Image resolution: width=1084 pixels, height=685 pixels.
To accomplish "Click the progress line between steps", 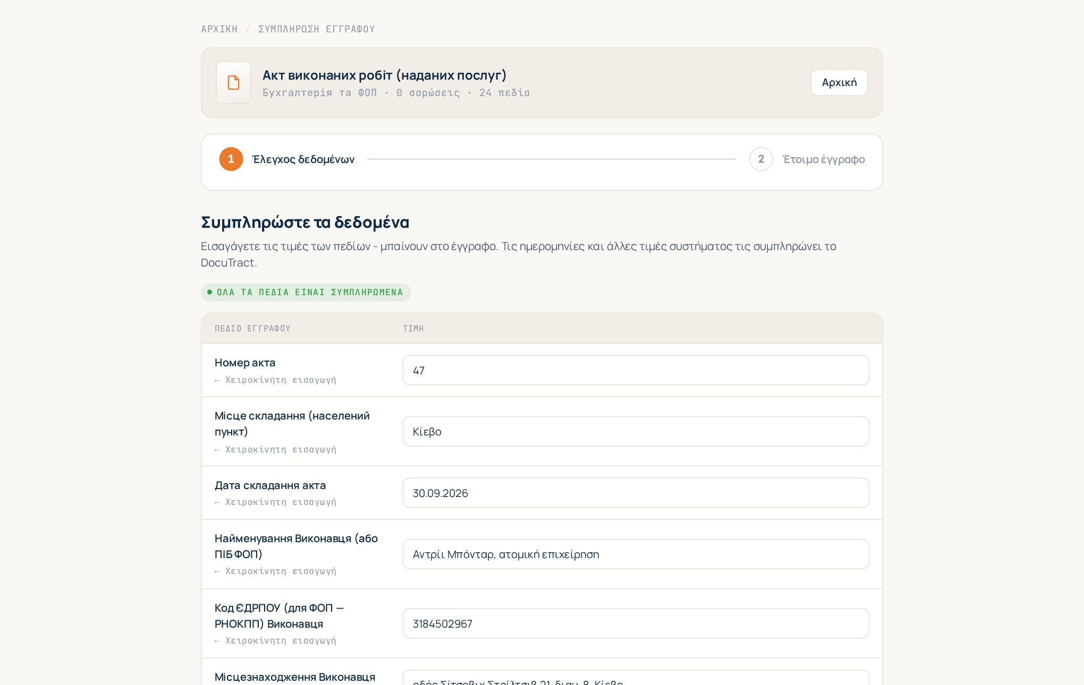I will (x=552, y=159).
